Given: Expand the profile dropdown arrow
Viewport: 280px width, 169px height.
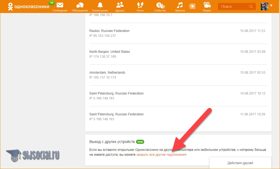Looking at the screenshot, I should [271, 6].
